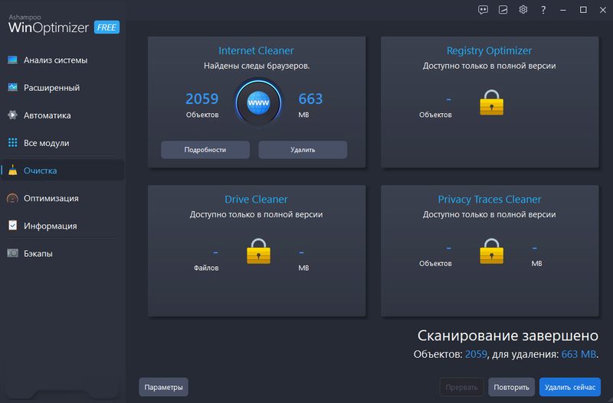Click the Drive Cleaner padlock icon
This screenshot has width=613, height=403.
258,252
